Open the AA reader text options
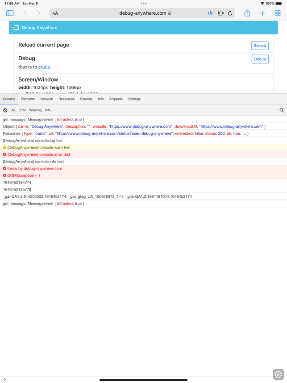Screen dimensions: 287x383 [55, 13]
